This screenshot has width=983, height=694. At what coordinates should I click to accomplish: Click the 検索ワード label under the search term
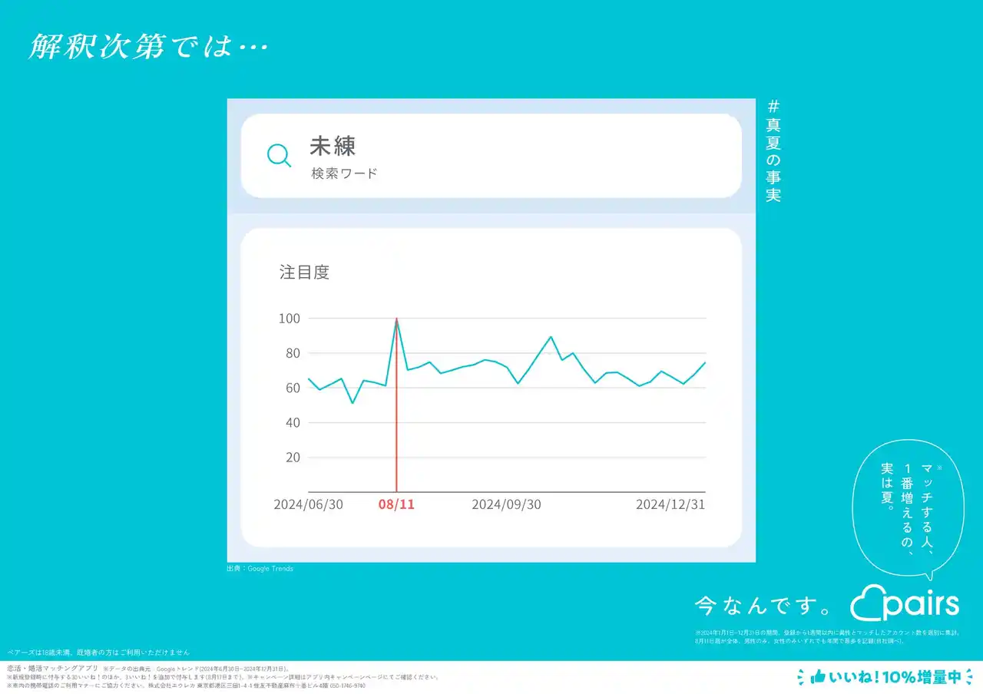point(344,173)
